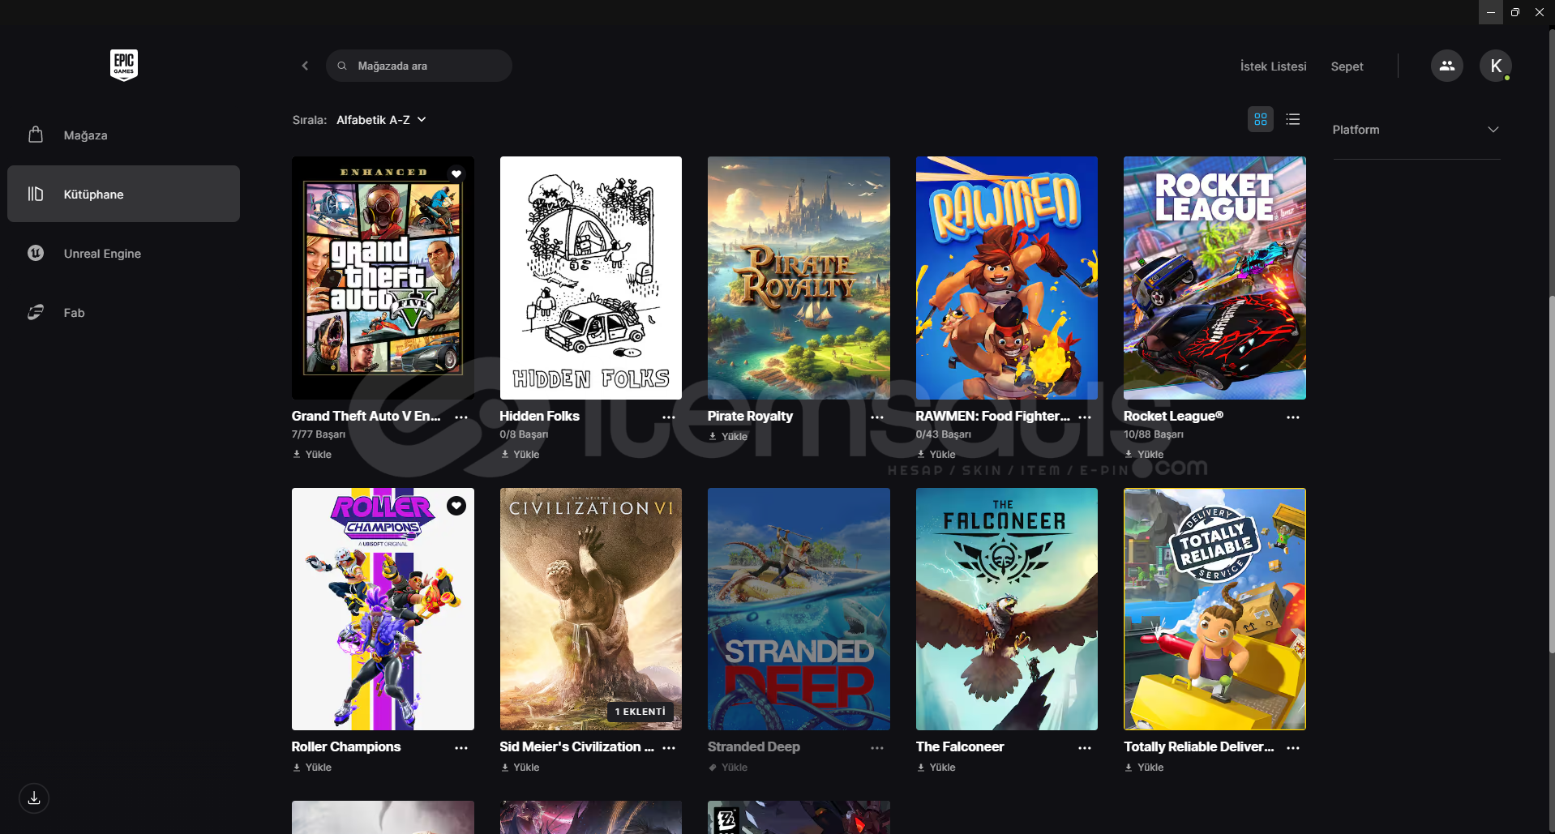Click Yükle under Stranded Deep

tap(728, 768)
